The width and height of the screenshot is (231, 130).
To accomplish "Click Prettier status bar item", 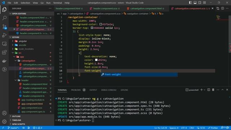I will pyautogui.click(x=213, y=128).
